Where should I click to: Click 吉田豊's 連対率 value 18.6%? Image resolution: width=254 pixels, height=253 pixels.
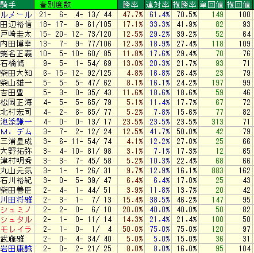[x=160, y=93]
